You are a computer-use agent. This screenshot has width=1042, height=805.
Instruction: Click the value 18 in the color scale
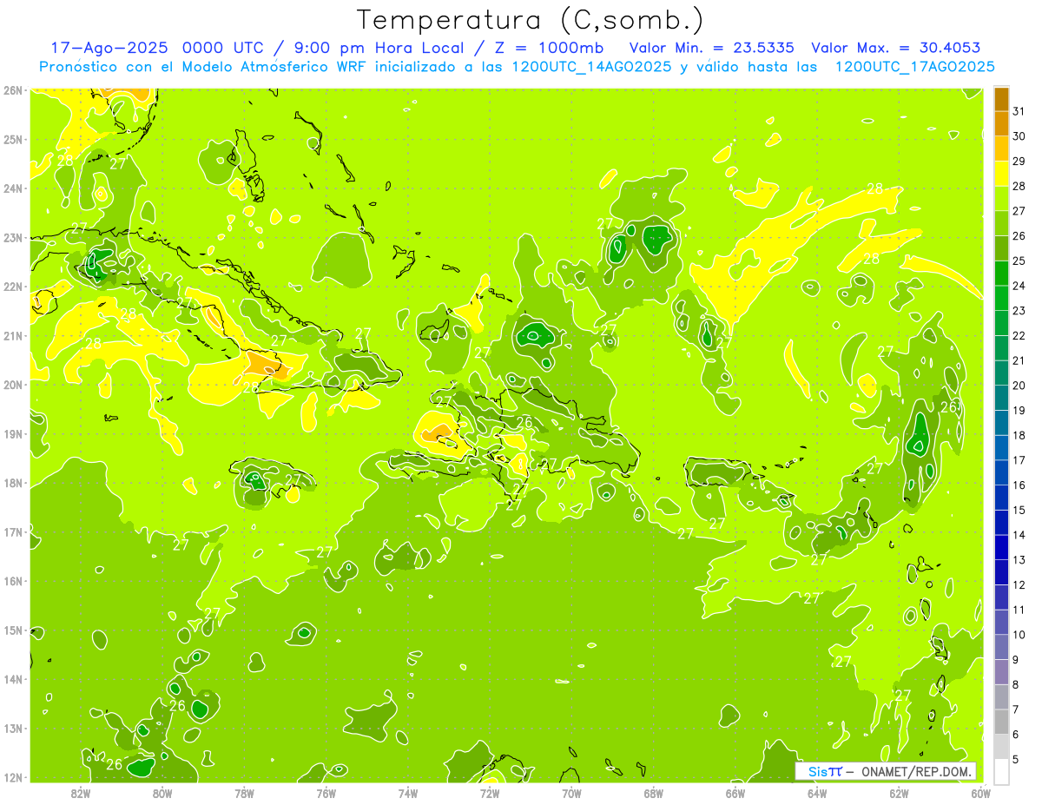1019,436
